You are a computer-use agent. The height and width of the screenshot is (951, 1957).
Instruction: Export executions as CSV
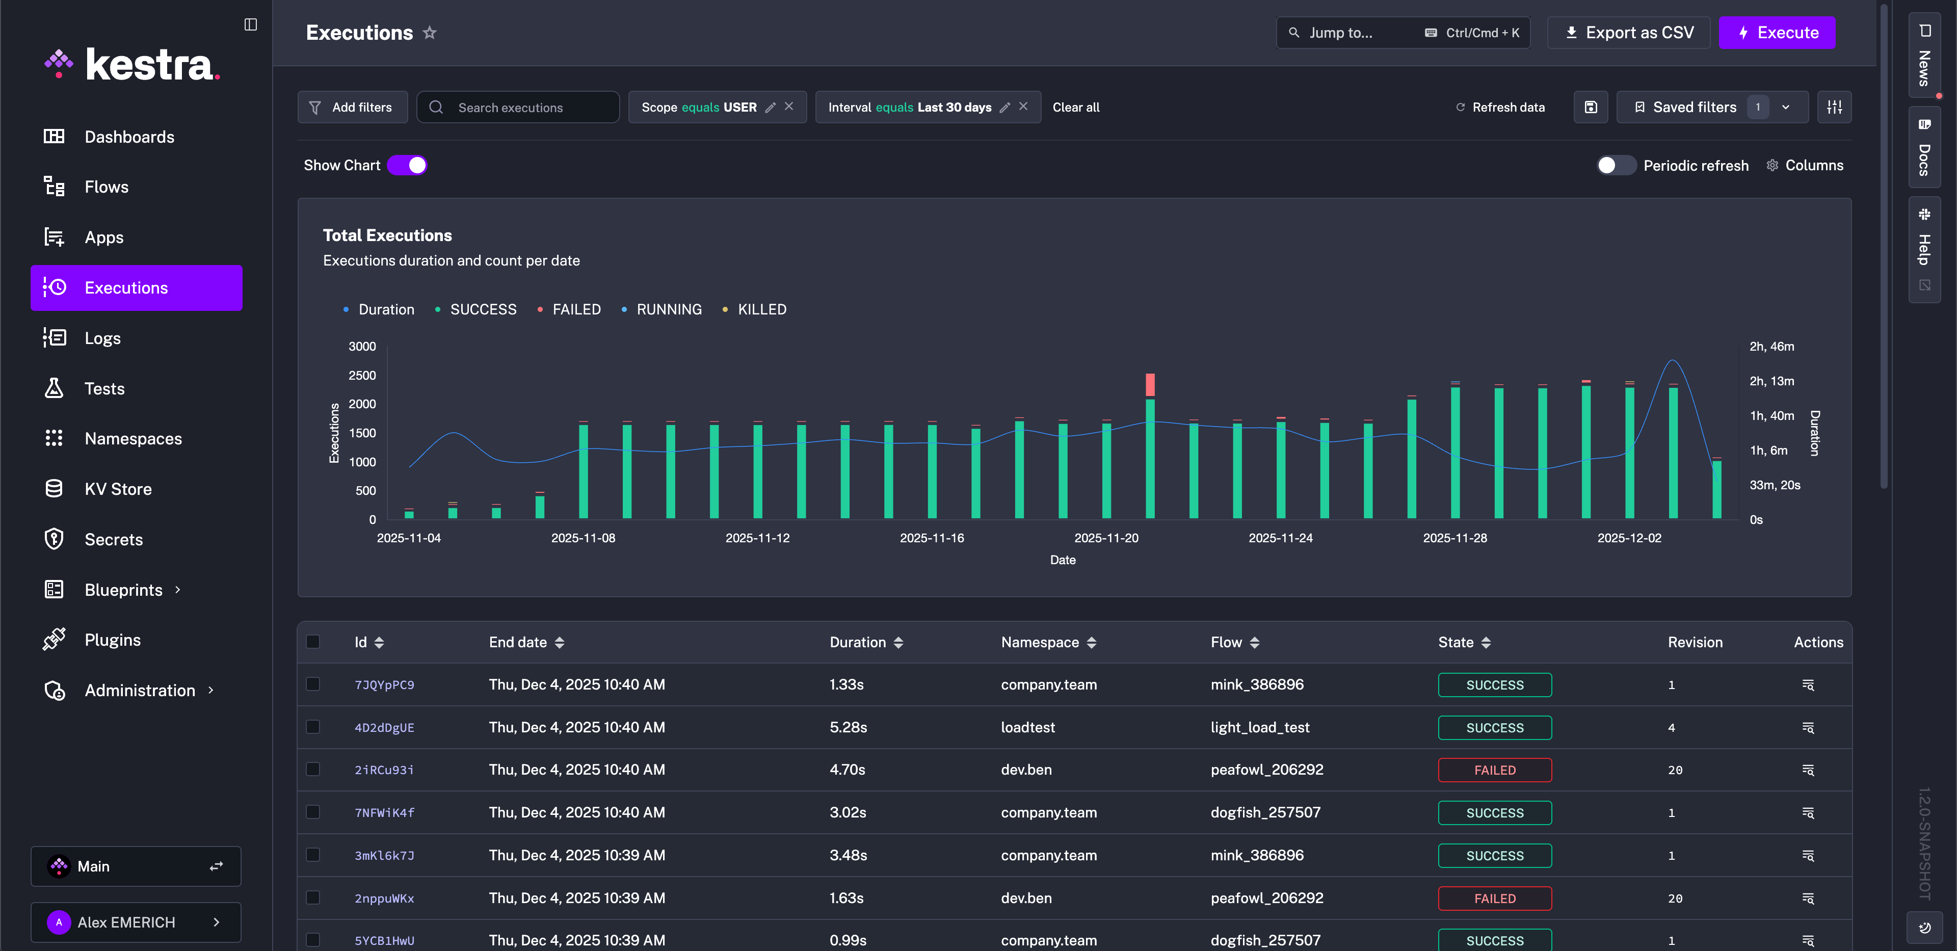pyautogui.click(x=1628, y=32)
